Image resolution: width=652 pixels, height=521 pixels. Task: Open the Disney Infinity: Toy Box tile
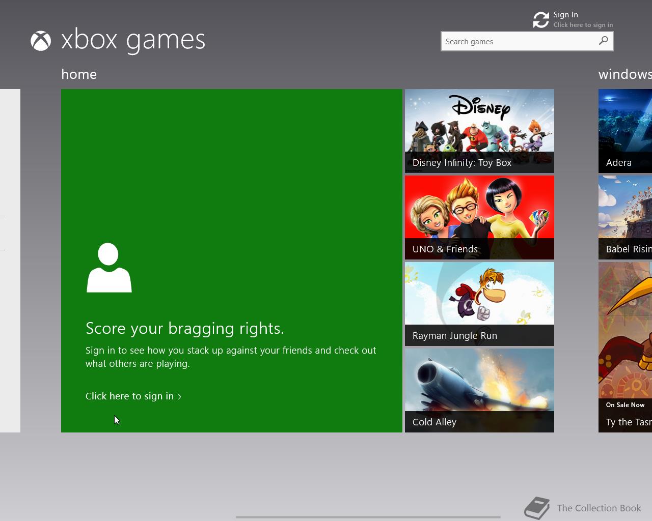click(x=479, y=131)
